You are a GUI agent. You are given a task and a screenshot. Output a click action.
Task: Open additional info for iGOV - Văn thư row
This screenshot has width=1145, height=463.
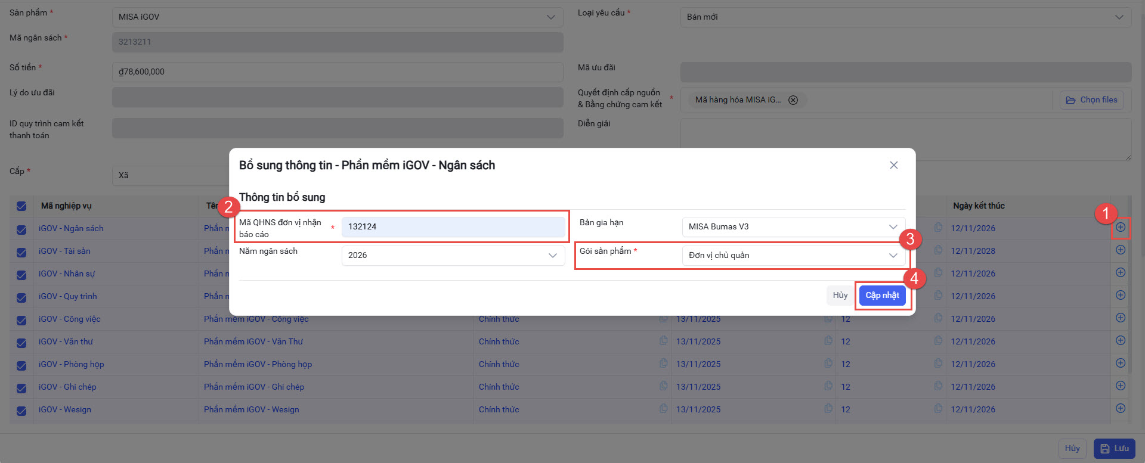1121,340
